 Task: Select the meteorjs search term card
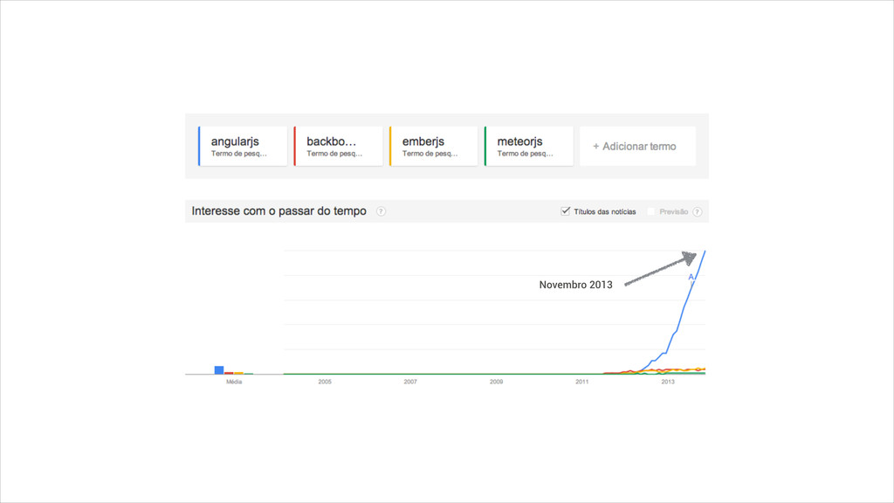coord(528,147)
